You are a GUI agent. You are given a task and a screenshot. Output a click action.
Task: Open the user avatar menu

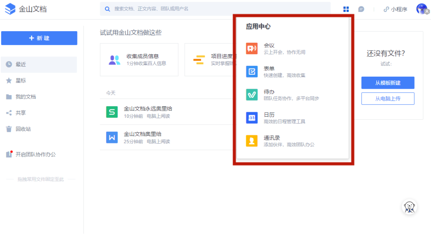[x=422, y=9]
